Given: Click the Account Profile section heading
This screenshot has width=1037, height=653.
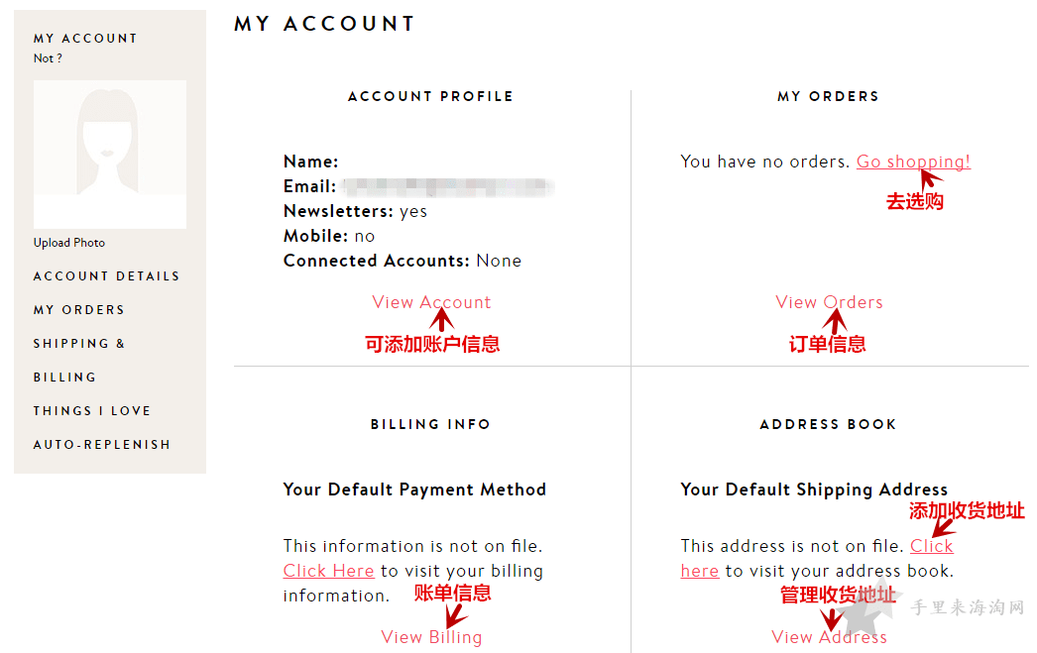Looking at the screenshot, I should pos(430,96).
